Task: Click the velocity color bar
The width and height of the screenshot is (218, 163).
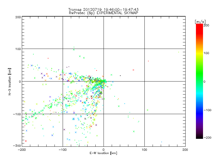Action: click(x=199, y=81)
